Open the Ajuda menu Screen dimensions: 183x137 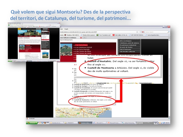(x=66, y=28)
